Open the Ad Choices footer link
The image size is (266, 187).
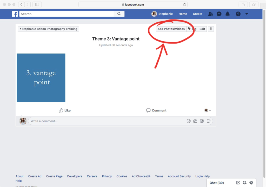(141, 176)
